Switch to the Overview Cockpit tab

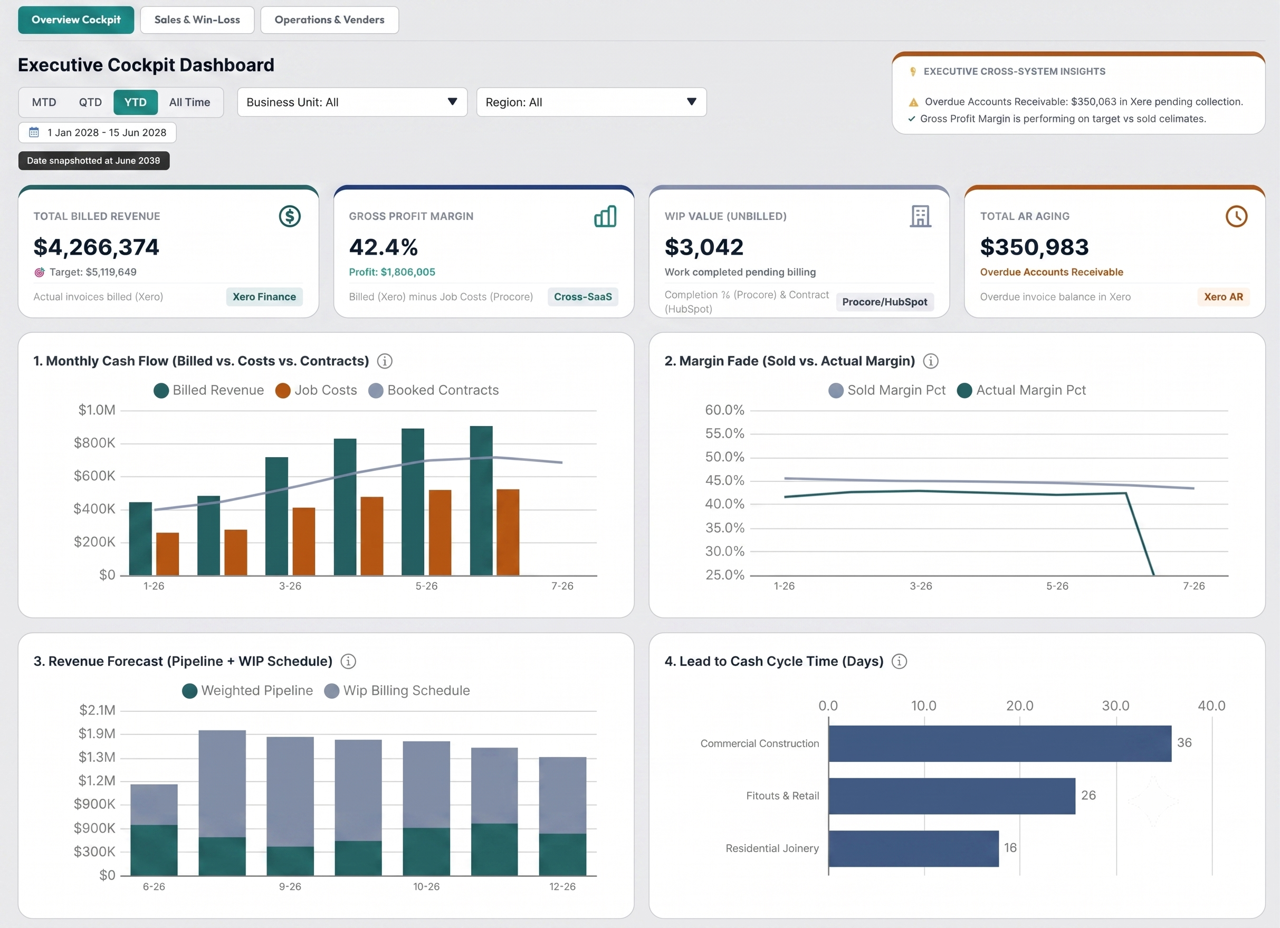(76, 20)
